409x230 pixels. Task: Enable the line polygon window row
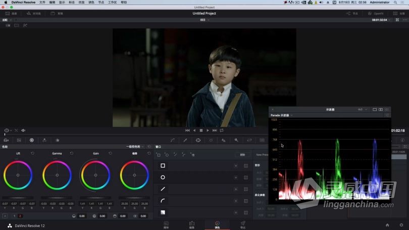point(163,189)
